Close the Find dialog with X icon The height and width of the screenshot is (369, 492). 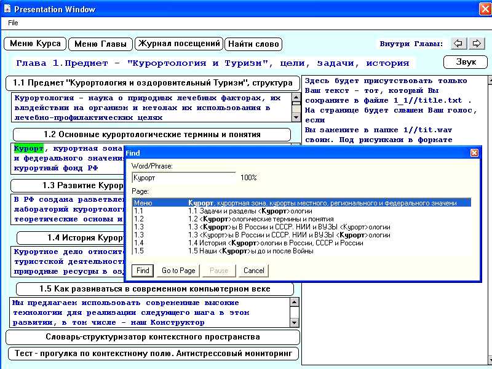click(x=474, y=153)
